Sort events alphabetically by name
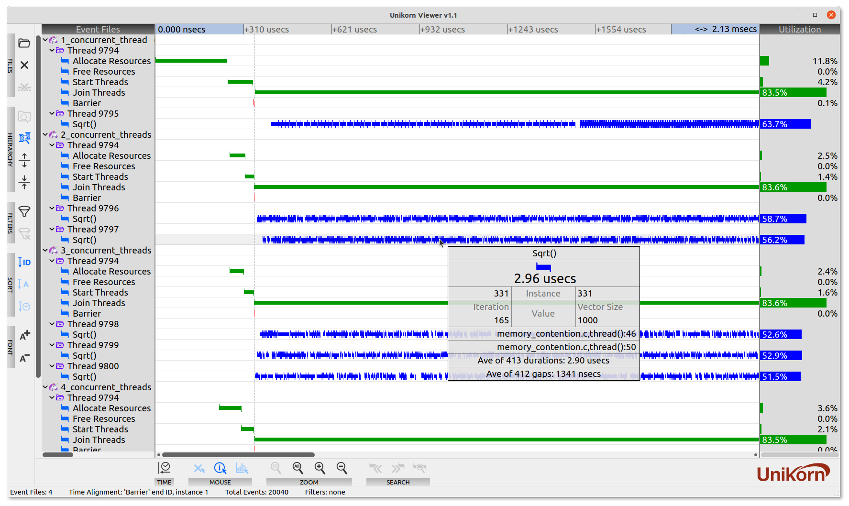 24,284
